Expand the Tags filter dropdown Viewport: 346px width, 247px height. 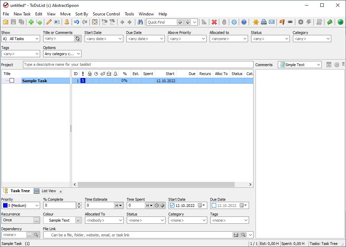pos(21,54)
